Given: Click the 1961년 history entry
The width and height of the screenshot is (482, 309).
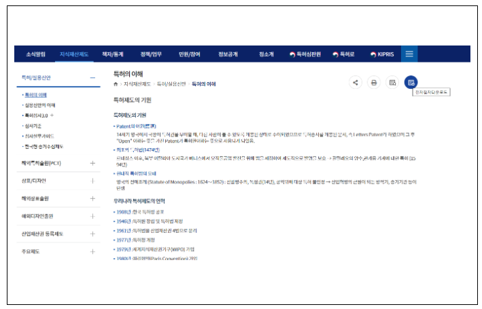Looking at the screenshot, I should [x=157, y=231].
